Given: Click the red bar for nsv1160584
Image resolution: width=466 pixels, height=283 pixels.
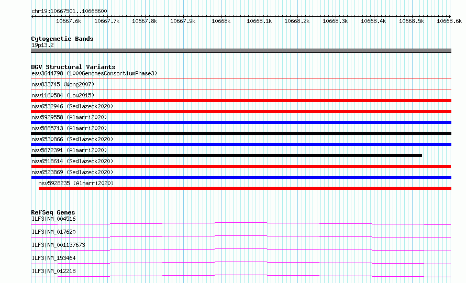Looking at the screenshot, I should click(x=241, y=100).
